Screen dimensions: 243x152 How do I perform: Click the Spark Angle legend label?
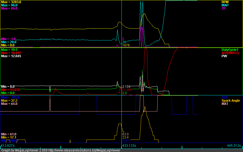click(x=230, y=101)
